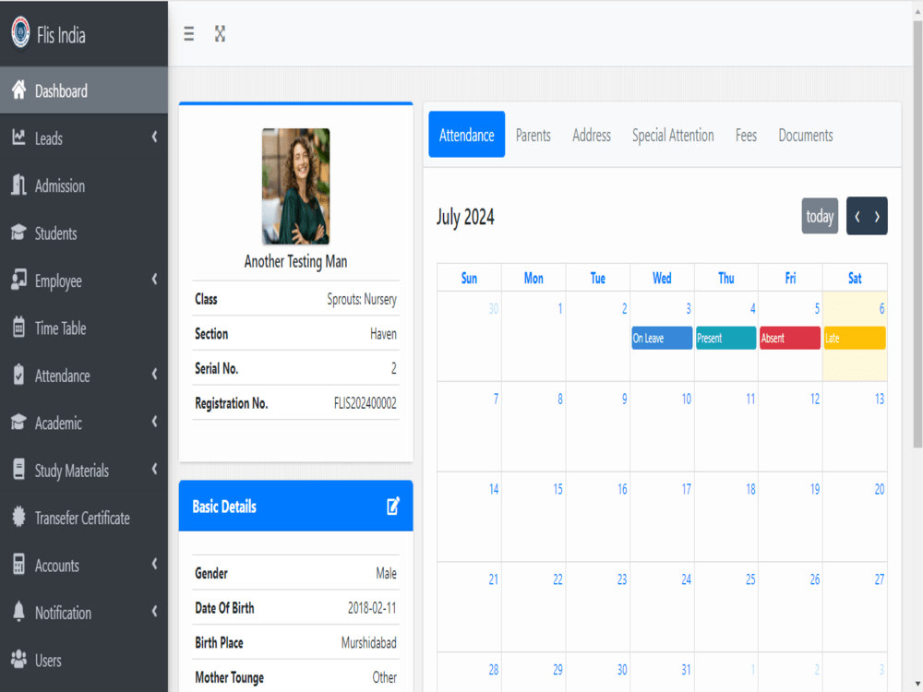
Task: Expand the Accounts submenu chevron
Action: pos(155,564)
